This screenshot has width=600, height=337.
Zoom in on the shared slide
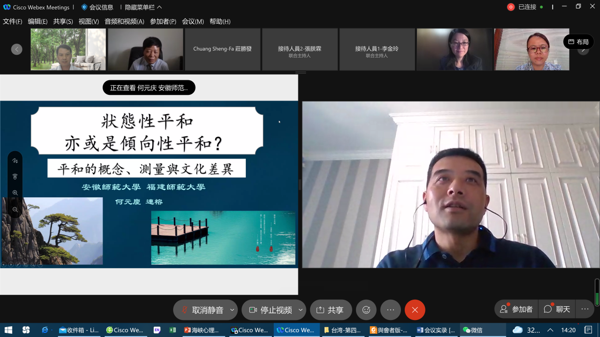pyautogui.click(x=15, y=193)
